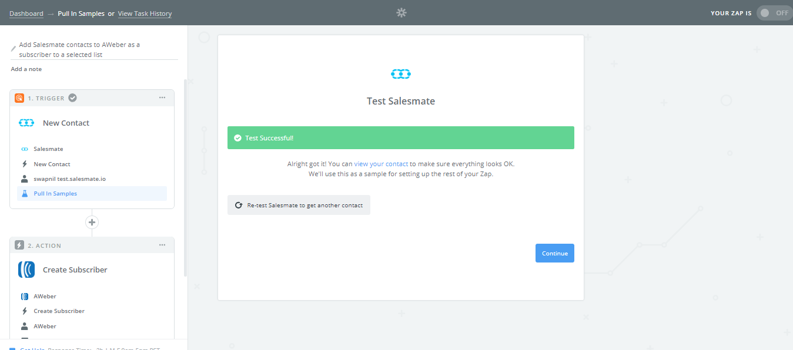
Task: Open View Task History
Action: (x=145, y=14)
